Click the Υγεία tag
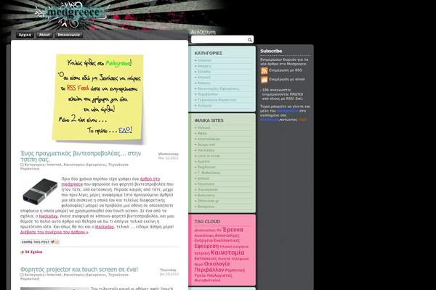Viewport: 436px width, 290px height. point(200,275)
